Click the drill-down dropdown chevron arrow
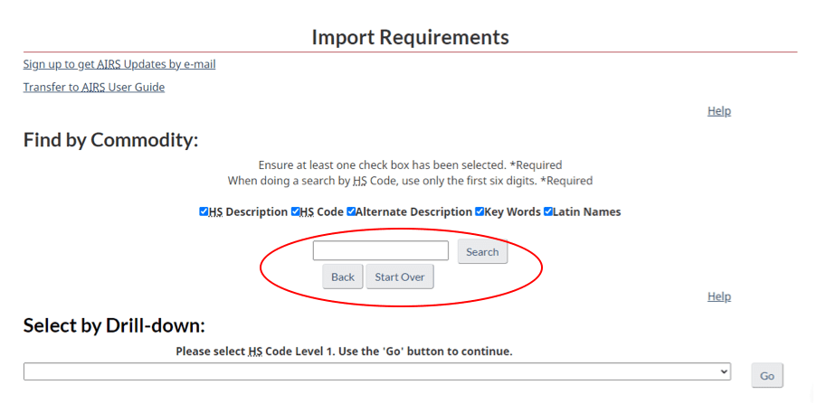Image resolution: width=817 pixels, height=413 pixels. [x=723, y=372]
